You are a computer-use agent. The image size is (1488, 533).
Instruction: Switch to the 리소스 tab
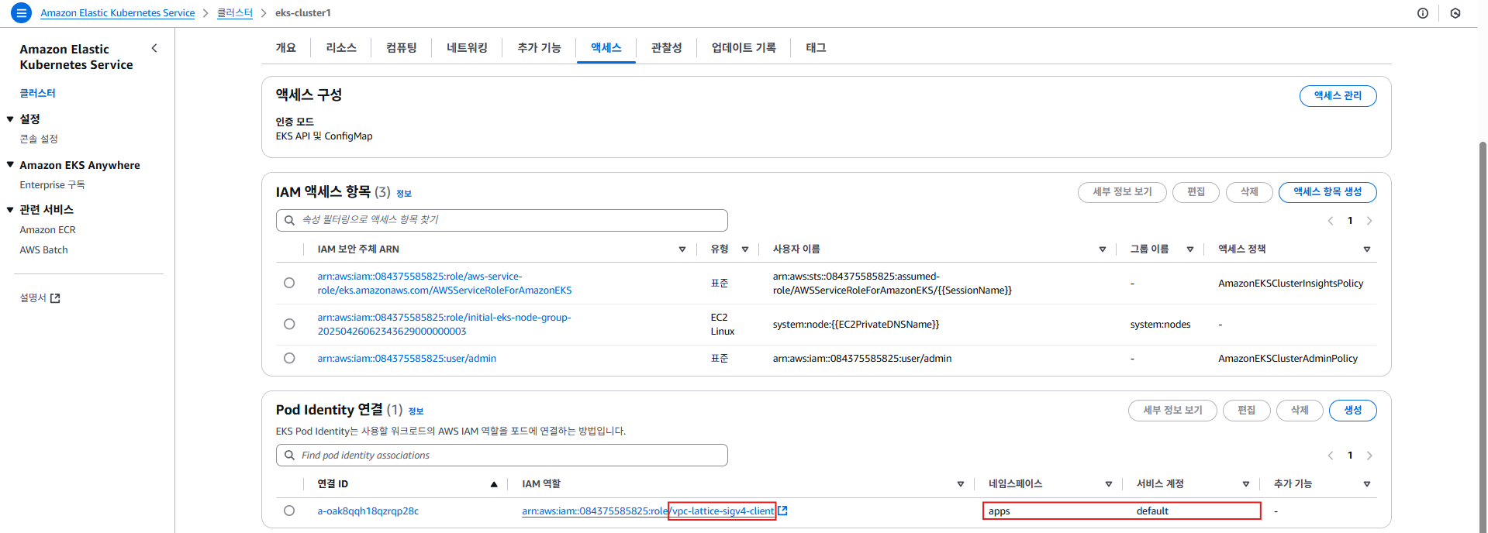pos(341,48)
